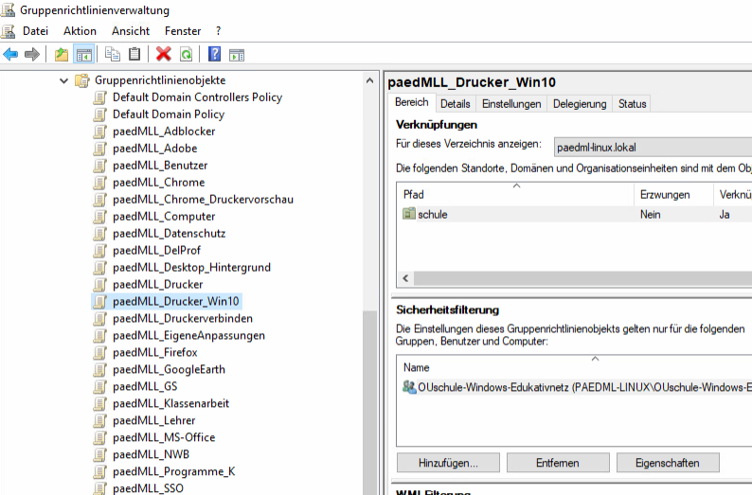Click the GPO icon beside paedMLL_Datenschutz

point(99,234)
